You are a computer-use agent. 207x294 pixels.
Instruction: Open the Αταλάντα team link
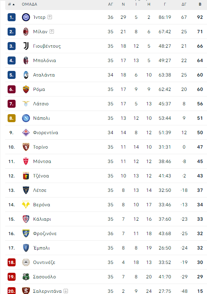[44, 75]
